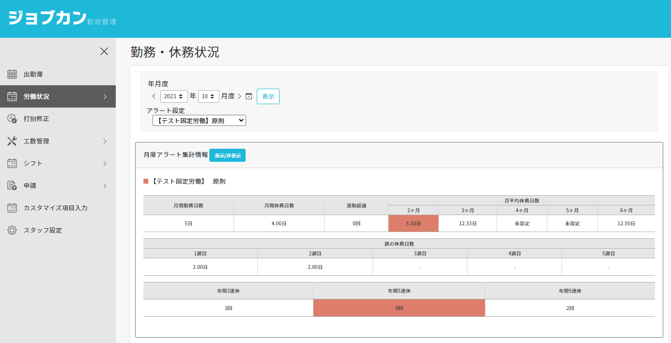Go to previous month with left arrow
This screenshot has width=671, height=343.
coord(154,96)
